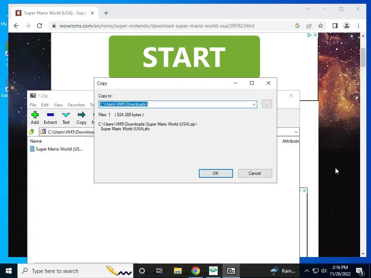371x278 pixels.
Task: Expand the 7-Zip address bar dropdown
Action: 296,132
